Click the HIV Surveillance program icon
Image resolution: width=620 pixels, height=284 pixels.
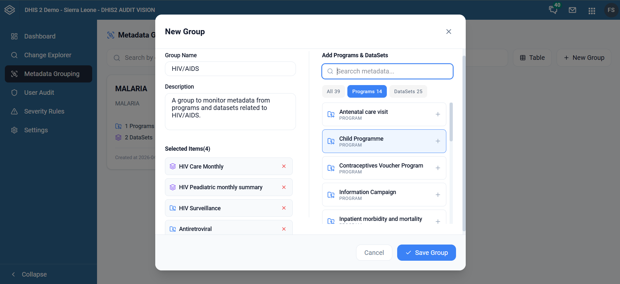173,208
